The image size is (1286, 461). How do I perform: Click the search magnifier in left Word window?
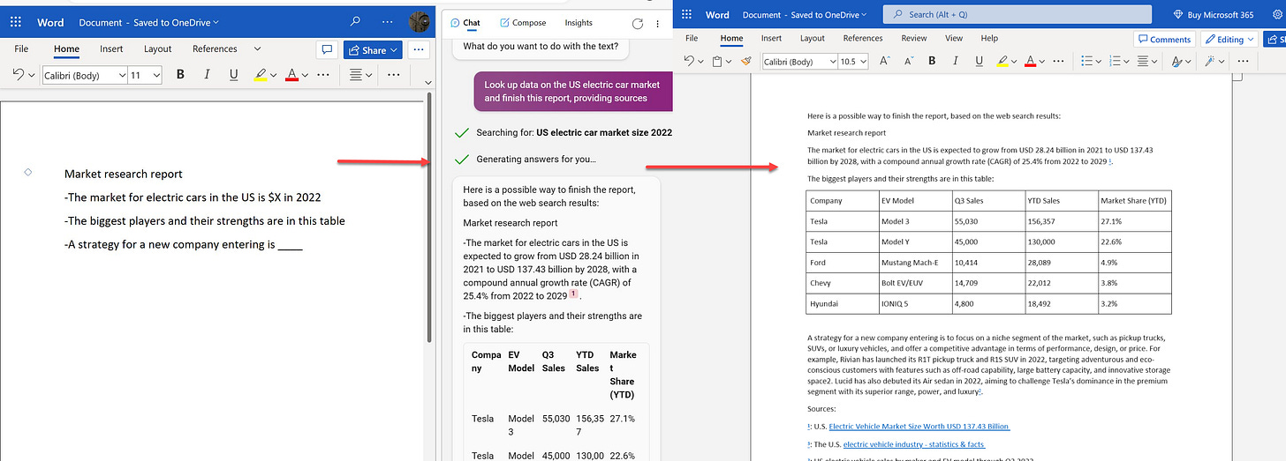pyautogui.click(x=355, y=22)
